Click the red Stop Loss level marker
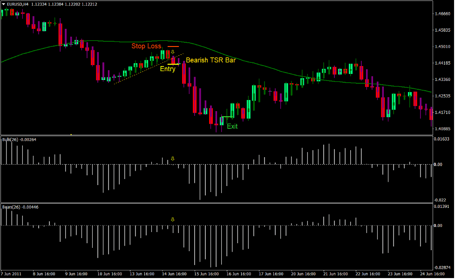Image resolution: width=455 pixels, height=279 pixels. [173, 46]
